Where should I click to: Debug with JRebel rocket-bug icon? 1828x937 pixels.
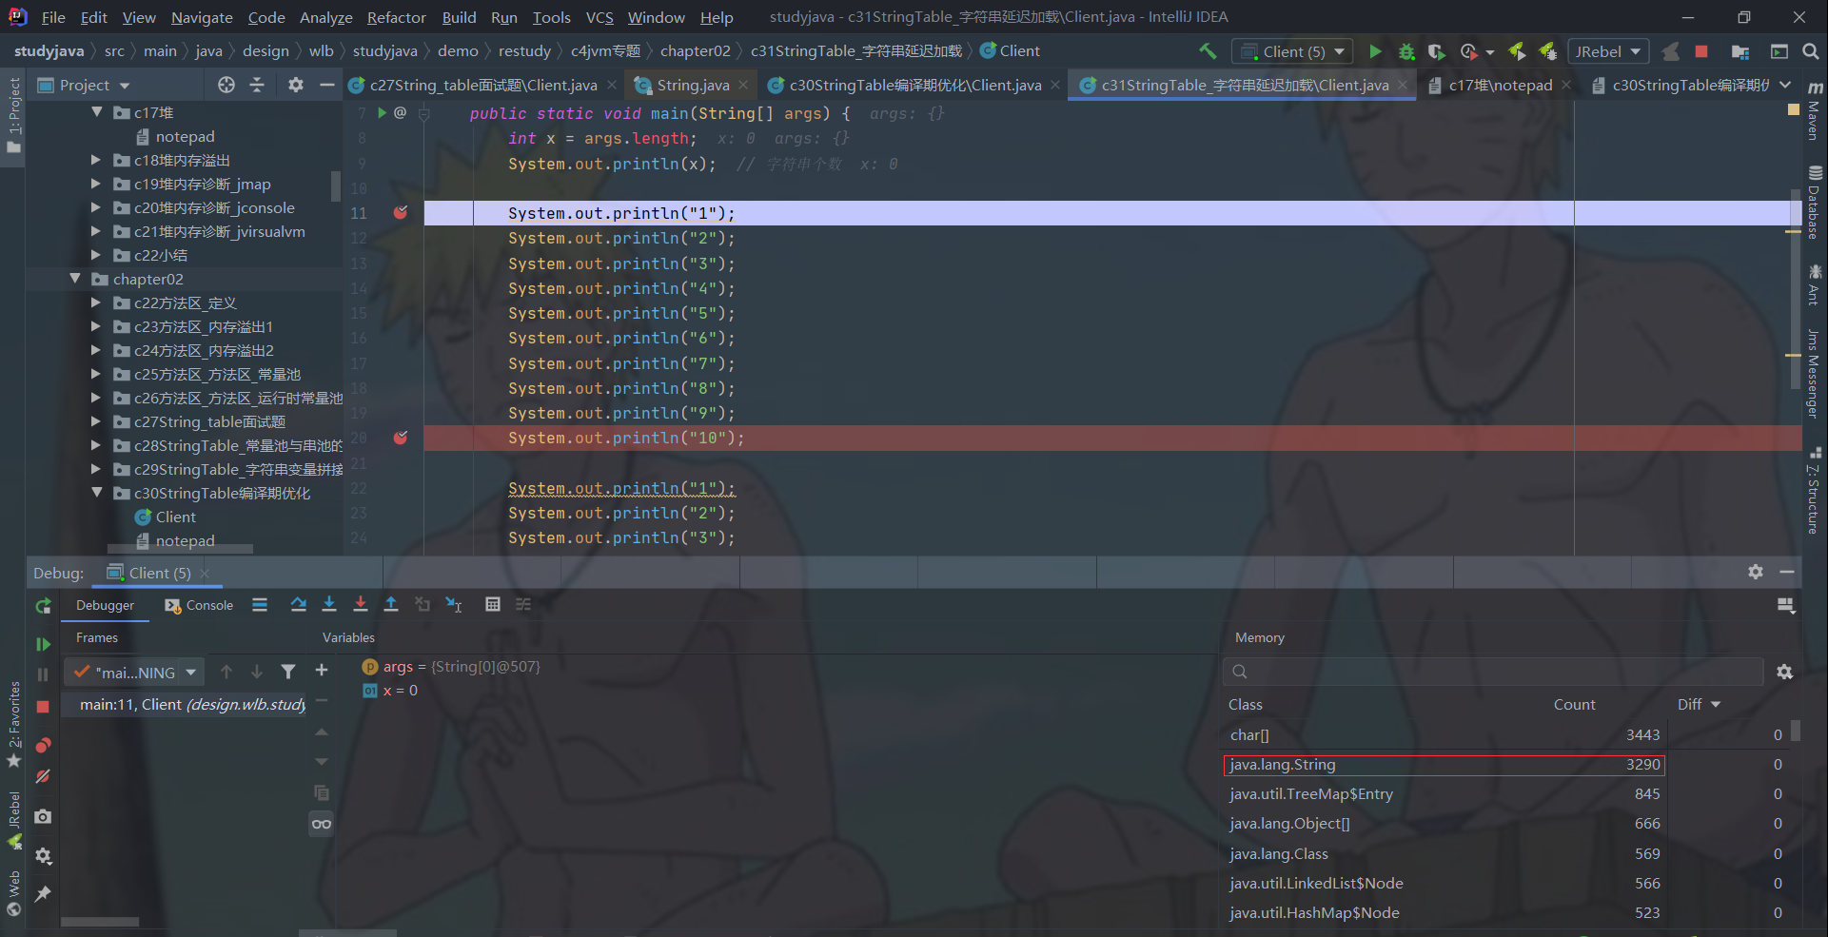pos(1548,51)
